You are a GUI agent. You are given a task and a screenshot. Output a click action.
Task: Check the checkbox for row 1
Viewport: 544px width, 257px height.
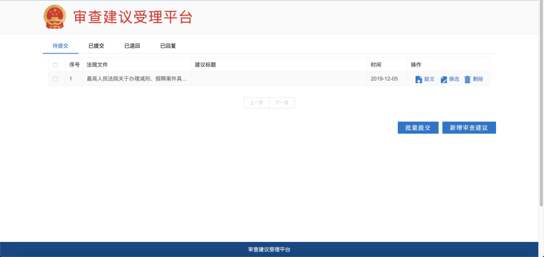[x=55, y=79]
